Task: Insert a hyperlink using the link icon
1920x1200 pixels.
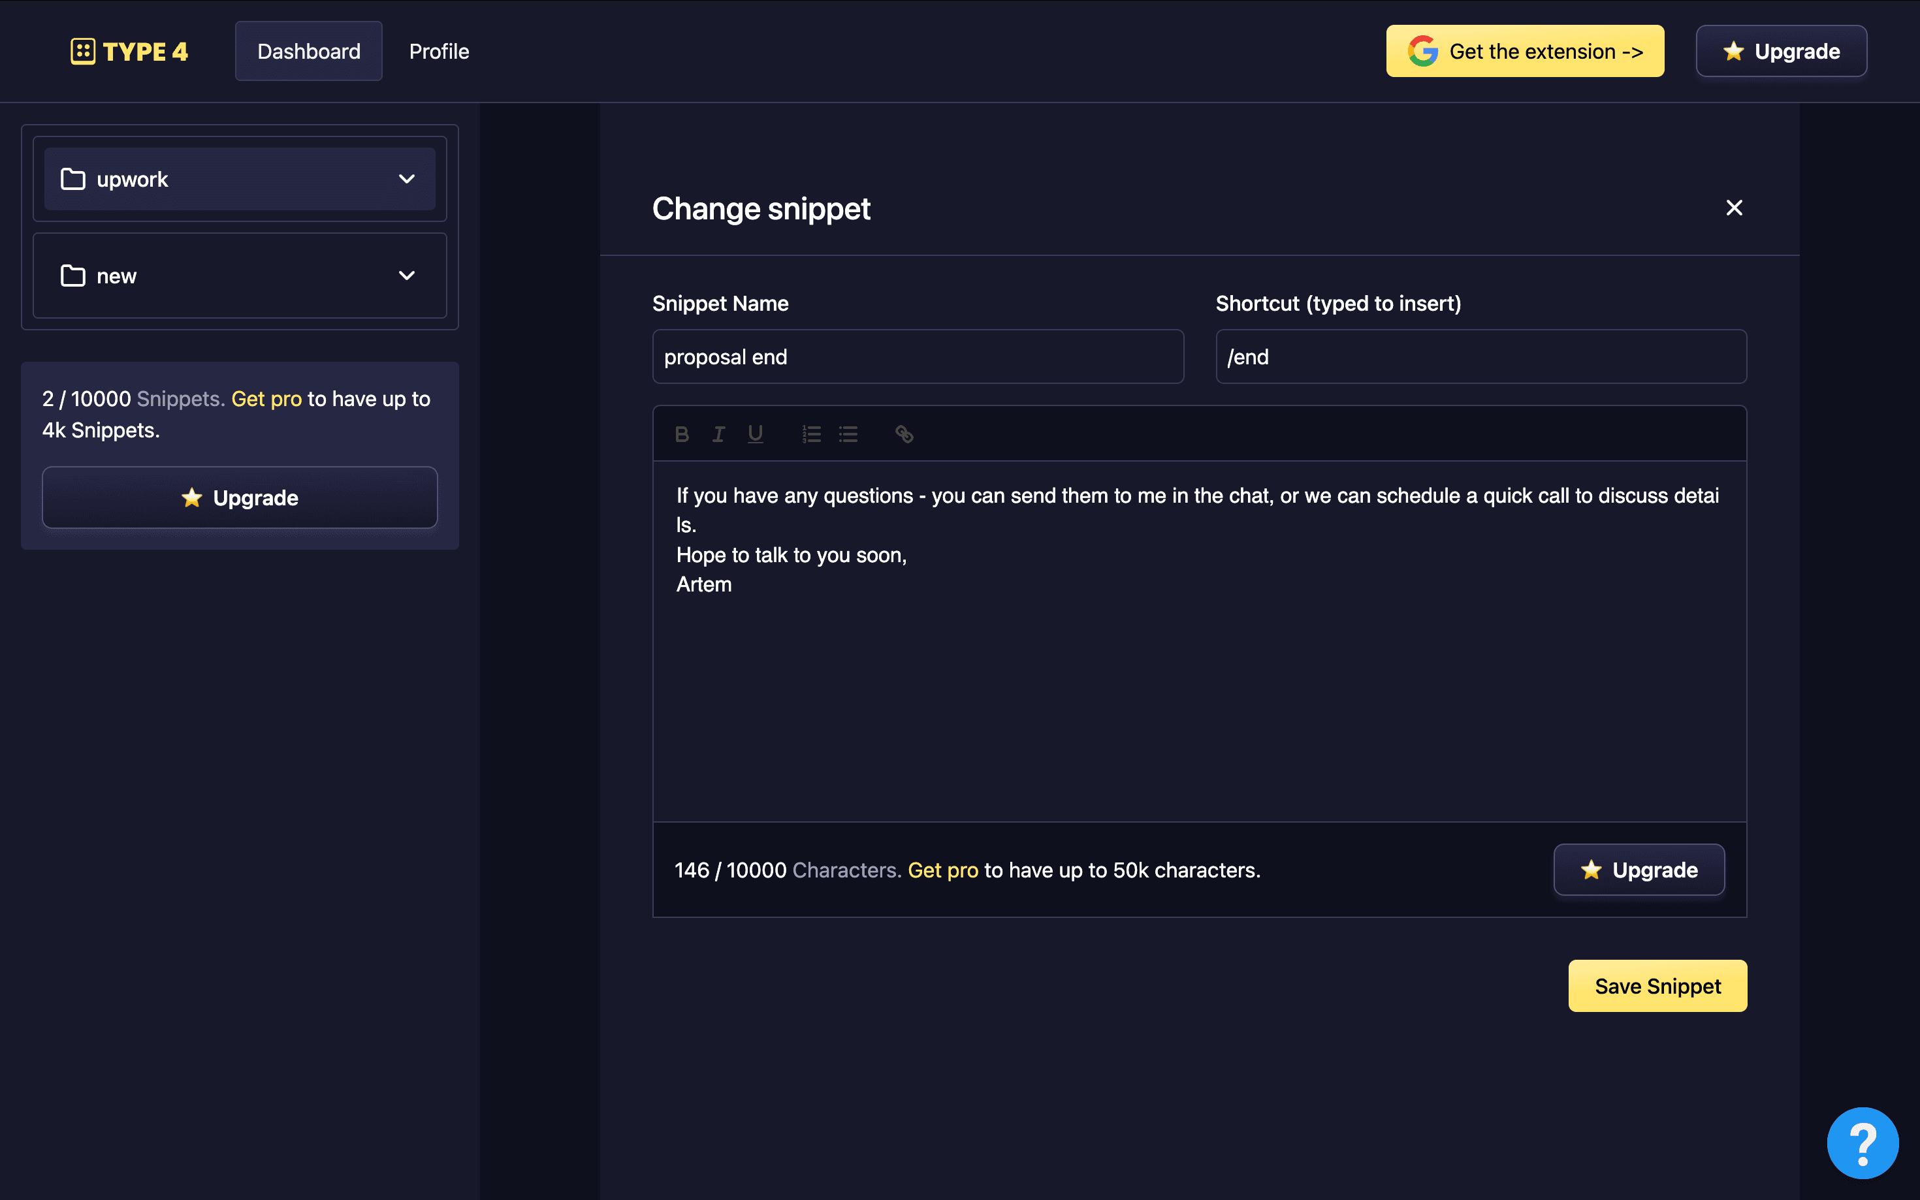Action: click(x=903, y=434)
